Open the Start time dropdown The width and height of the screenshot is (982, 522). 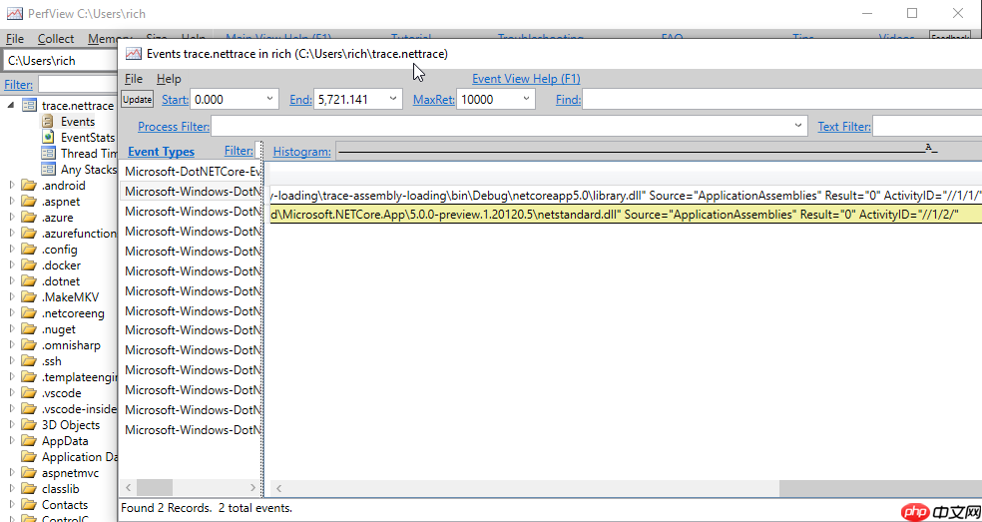[x=269, y=99]
